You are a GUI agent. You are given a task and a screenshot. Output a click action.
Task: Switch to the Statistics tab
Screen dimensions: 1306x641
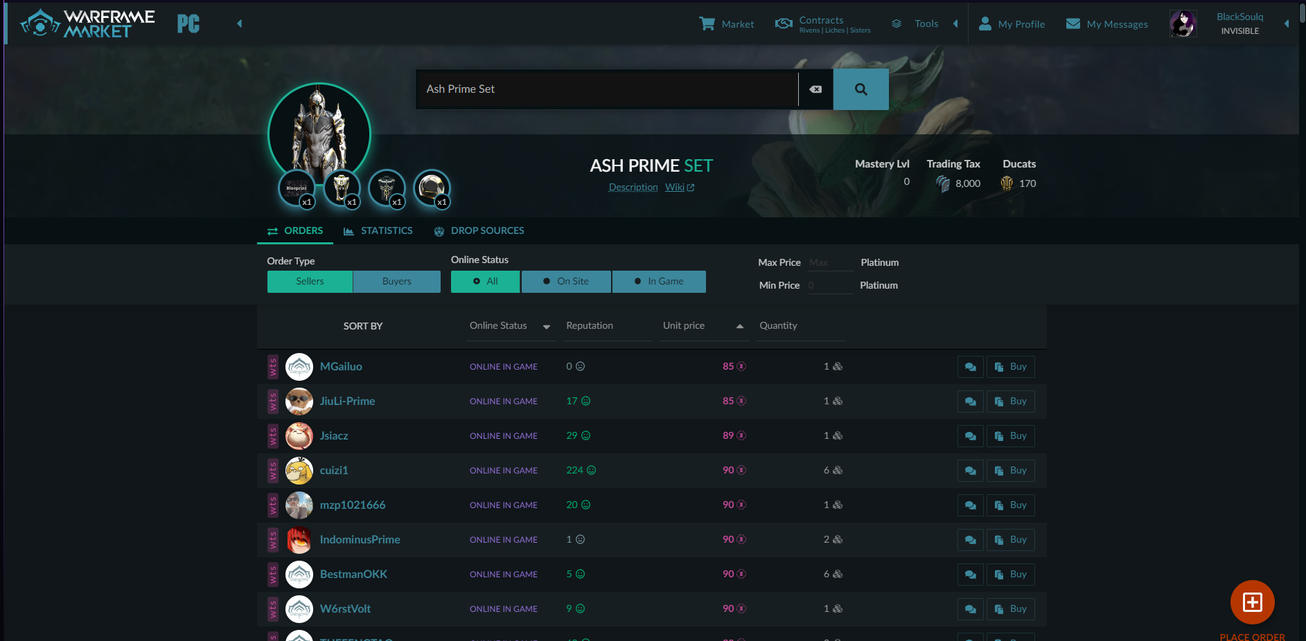378,231
